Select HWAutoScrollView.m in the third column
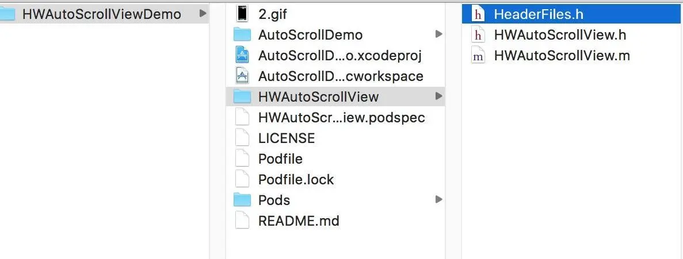 pos(573,56)
